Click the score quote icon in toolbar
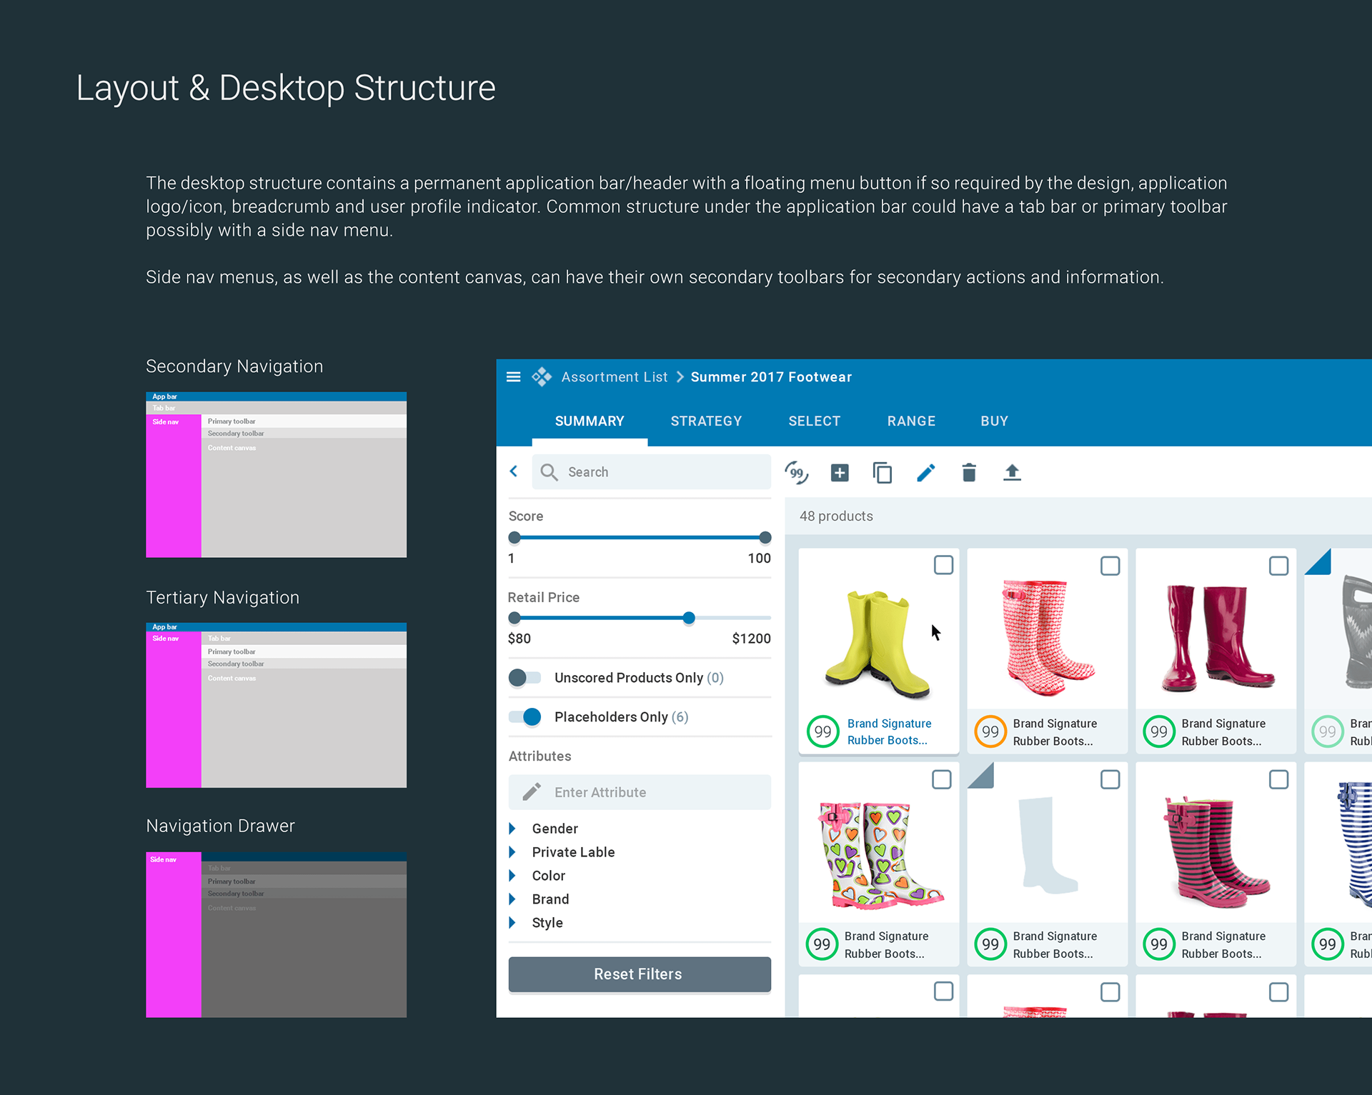 tap(796, 473)
